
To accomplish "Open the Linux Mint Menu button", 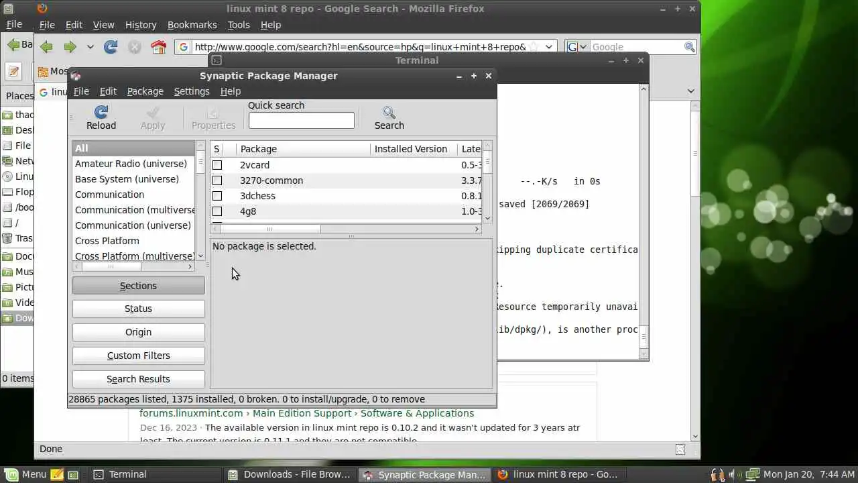I will [x=25, y=474].
